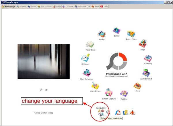Launch the Editor icon in the circle
The height and width of the screenshot is (126, 173).
[x=116, y=31]
